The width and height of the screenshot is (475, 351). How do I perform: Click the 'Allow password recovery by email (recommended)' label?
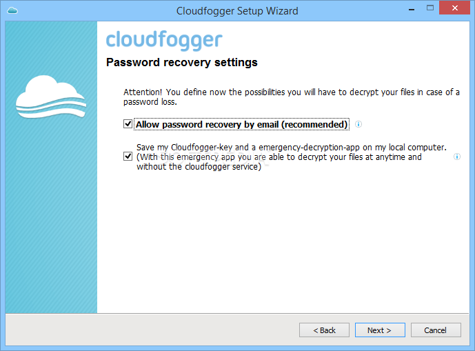[241, 124]
